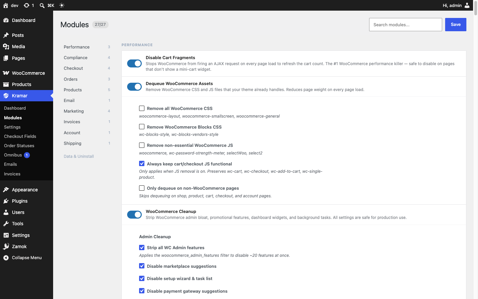
Task: Click the Kramar plugin icon
Action: tap(6, 96)
